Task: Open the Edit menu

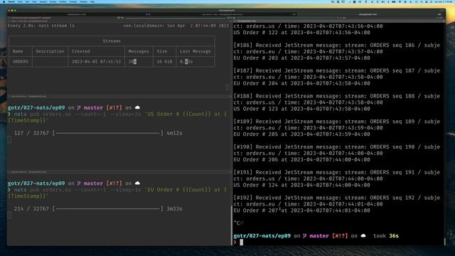Action: pos(27,1)
